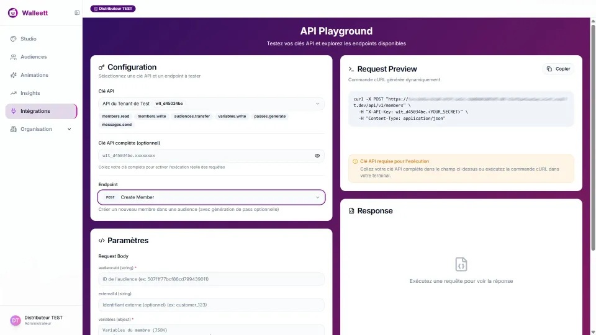Click the Request Body label
The height and width of the screenshot is (335, 596).
click(x=113, y=256)
